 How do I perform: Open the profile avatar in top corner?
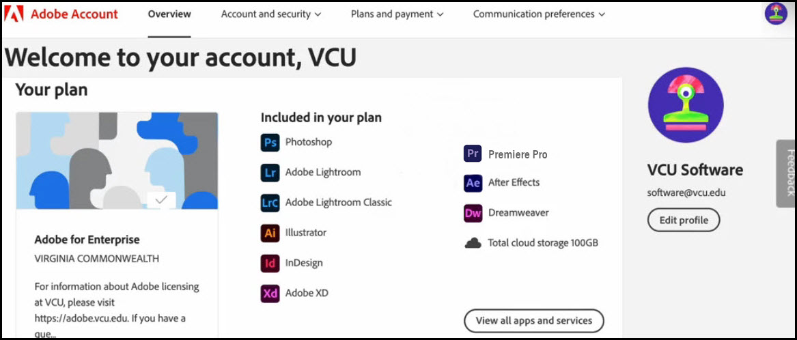[776, 14]
